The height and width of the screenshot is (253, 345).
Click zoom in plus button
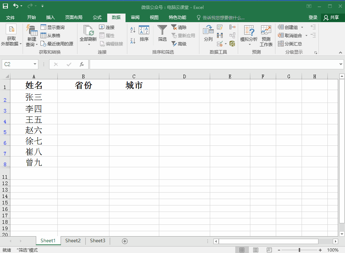tap(320, 250)
